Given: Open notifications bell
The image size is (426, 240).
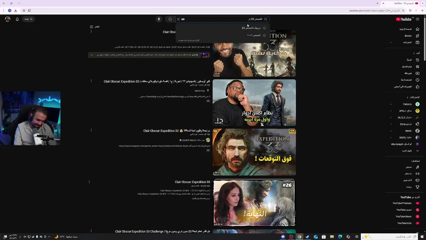Looking at the screenshot, I should pos(17,19).
